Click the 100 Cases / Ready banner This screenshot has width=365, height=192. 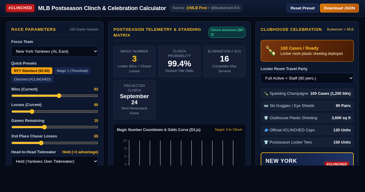307,51
